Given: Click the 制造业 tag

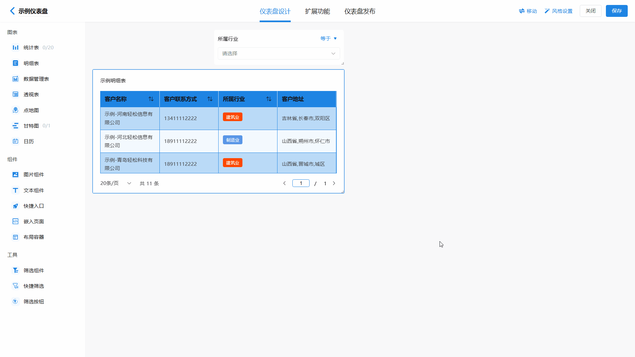Looking at the screenshot, I should click(x=233, y=140).
